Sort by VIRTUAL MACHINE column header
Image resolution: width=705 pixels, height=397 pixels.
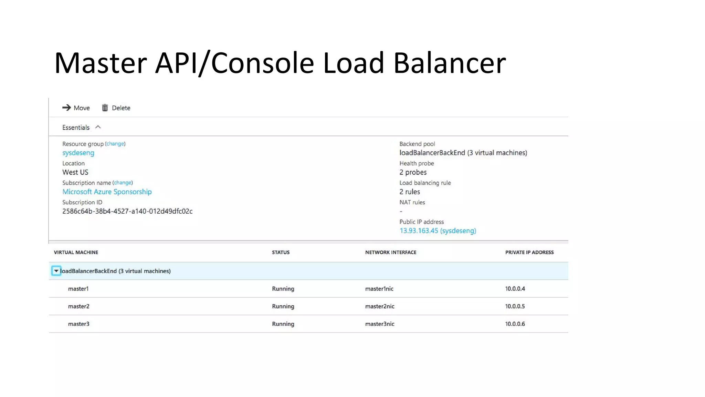pos(76,252)
